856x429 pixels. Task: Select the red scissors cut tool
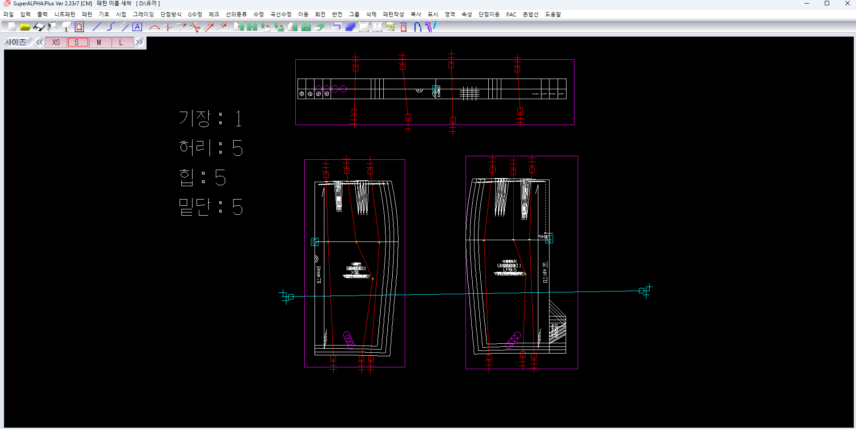(x=195, y=27)
